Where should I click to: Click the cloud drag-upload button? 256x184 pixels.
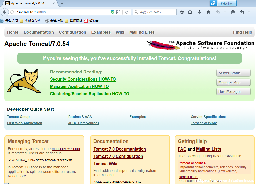pyautogui.click(x=223, y=3)
